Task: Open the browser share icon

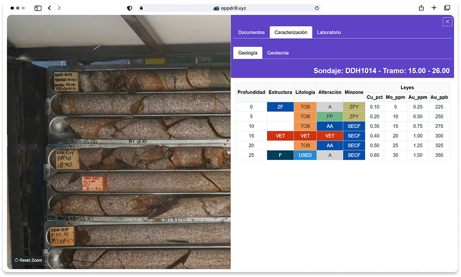Action: (x=421, y=8)
